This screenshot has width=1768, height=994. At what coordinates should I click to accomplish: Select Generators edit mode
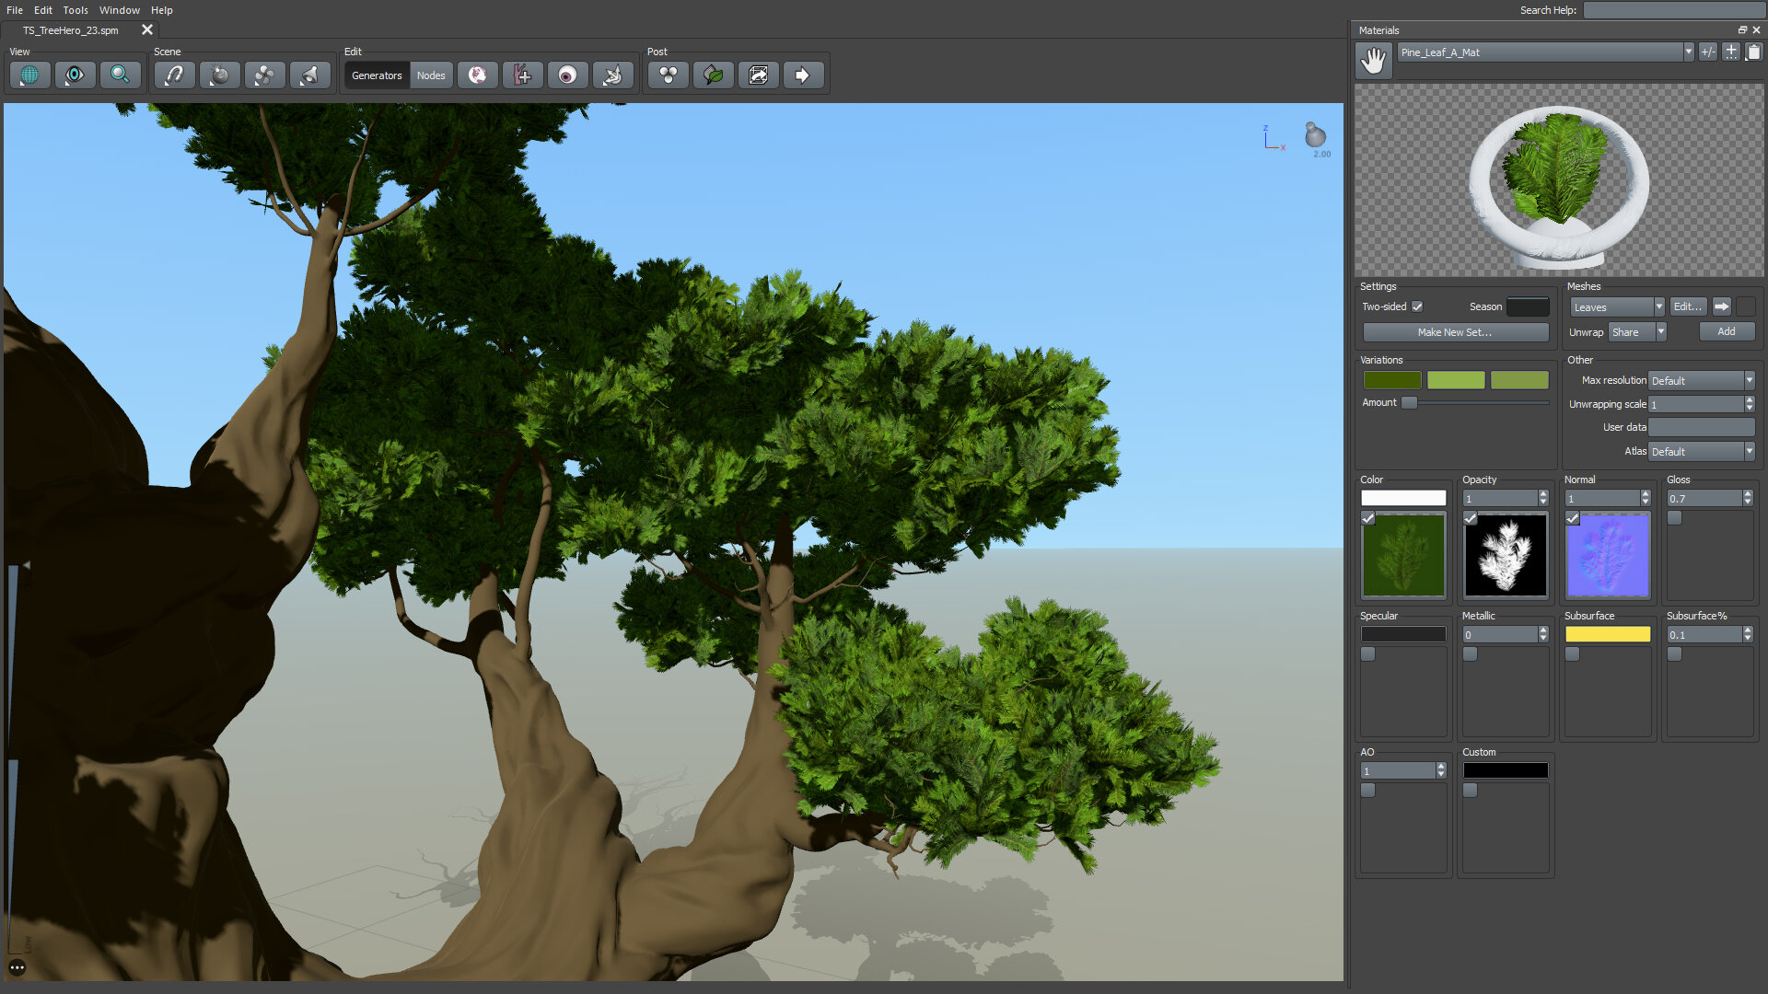point(377,75)
